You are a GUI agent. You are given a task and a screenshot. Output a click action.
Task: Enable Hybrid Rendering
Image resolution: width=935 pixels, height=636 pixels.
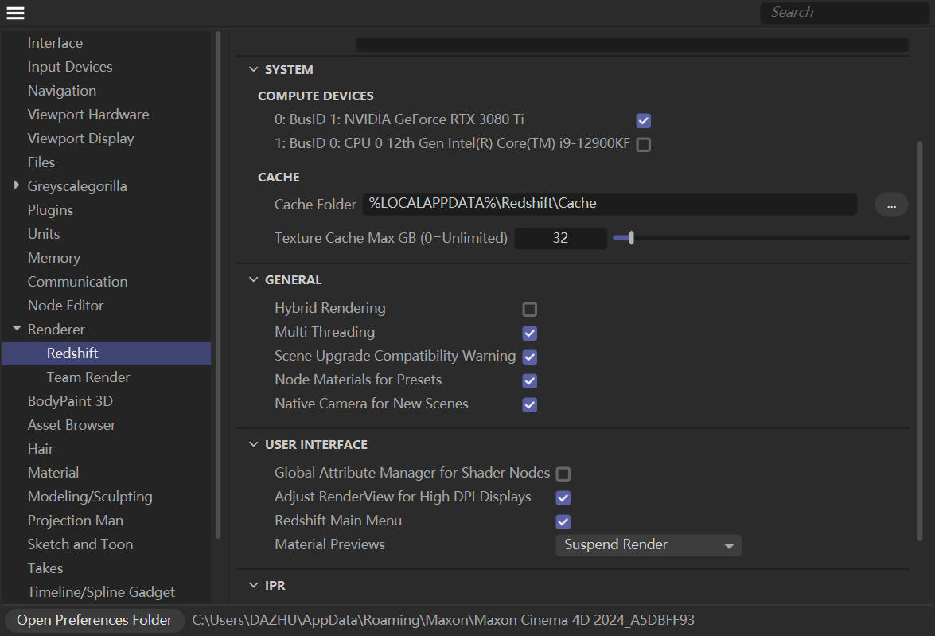click(529, 309)
